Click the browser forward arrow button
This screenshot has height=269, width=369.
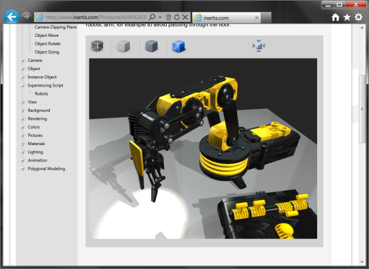[x=27, y=16]
